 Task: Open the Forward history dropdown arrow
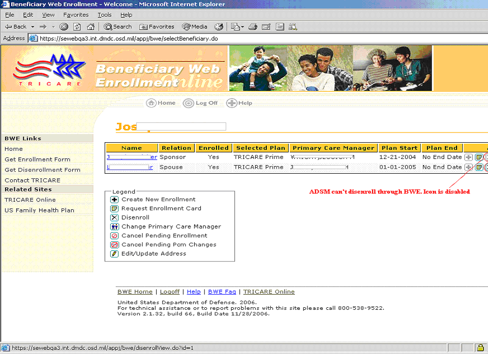tap(53, 27)
